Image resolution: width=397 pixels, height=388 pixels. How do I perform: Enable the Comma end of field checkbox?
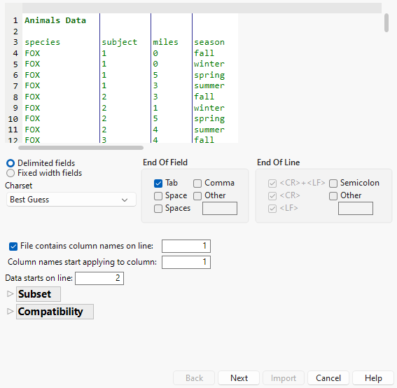(x=197, y=183)
